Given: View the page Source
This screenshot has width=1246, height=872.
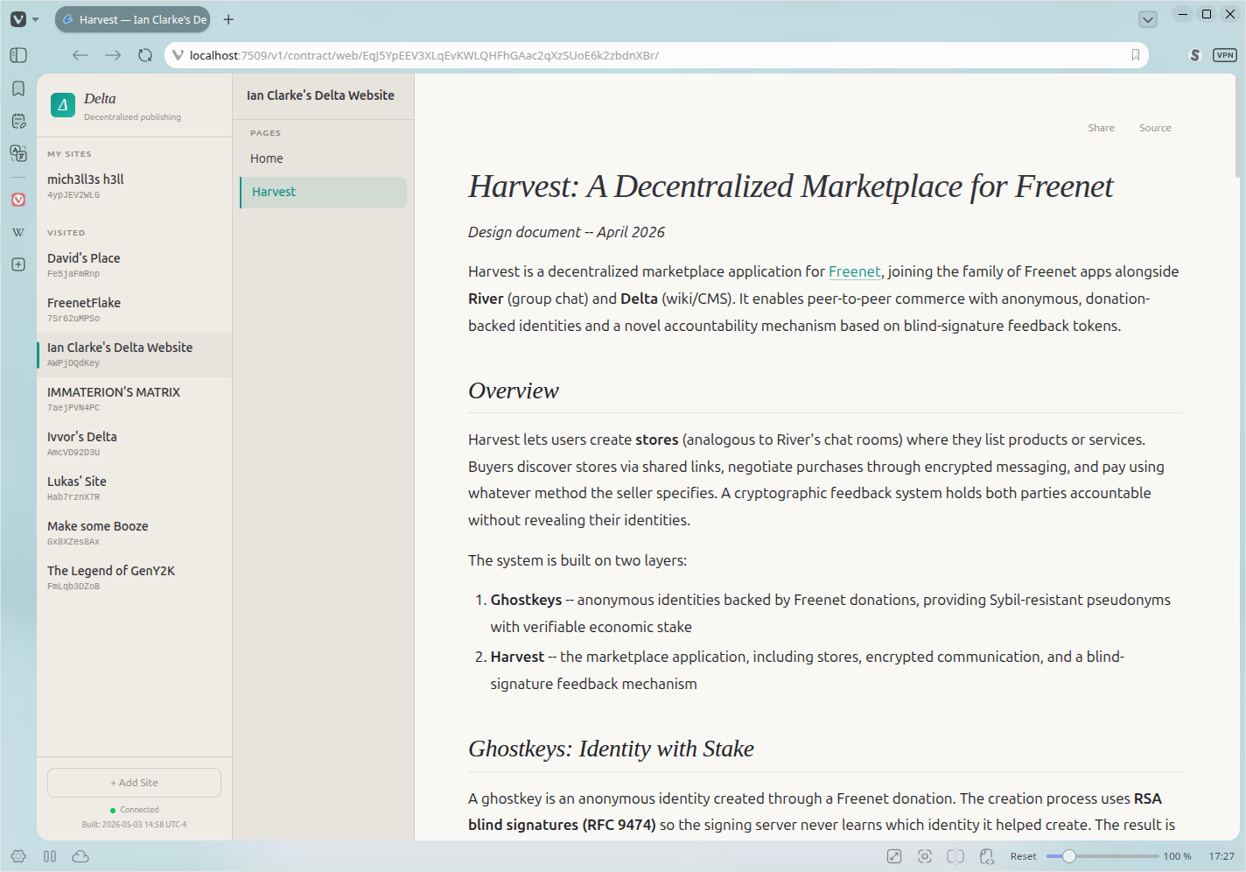Looking at the screenshot, I should tap(1155, 128).
